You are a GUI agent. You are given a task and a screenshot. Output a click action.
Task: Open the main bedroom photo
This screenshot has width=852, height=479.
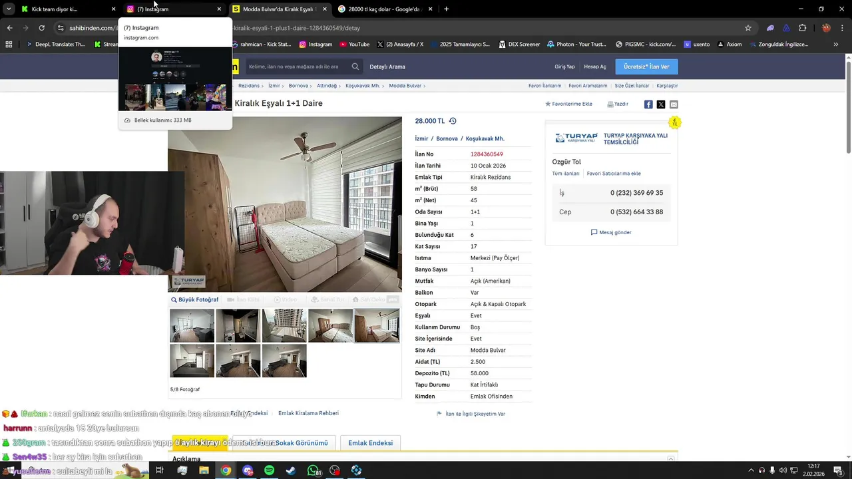(285, 204)
